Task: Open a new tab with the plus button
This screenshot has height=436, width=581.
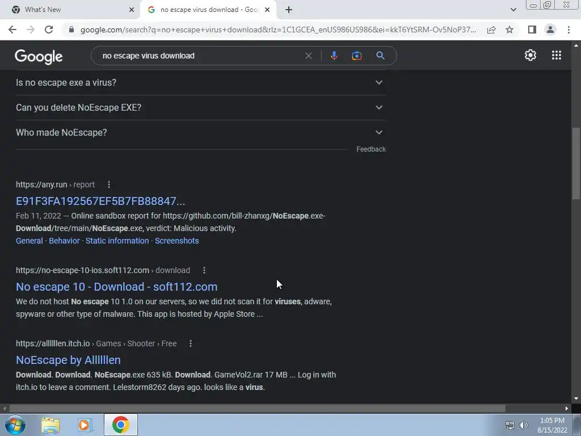Action: [x=289, y=10]
